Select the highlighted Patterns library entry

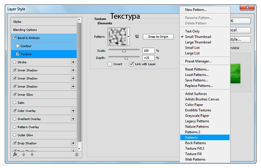205,138
